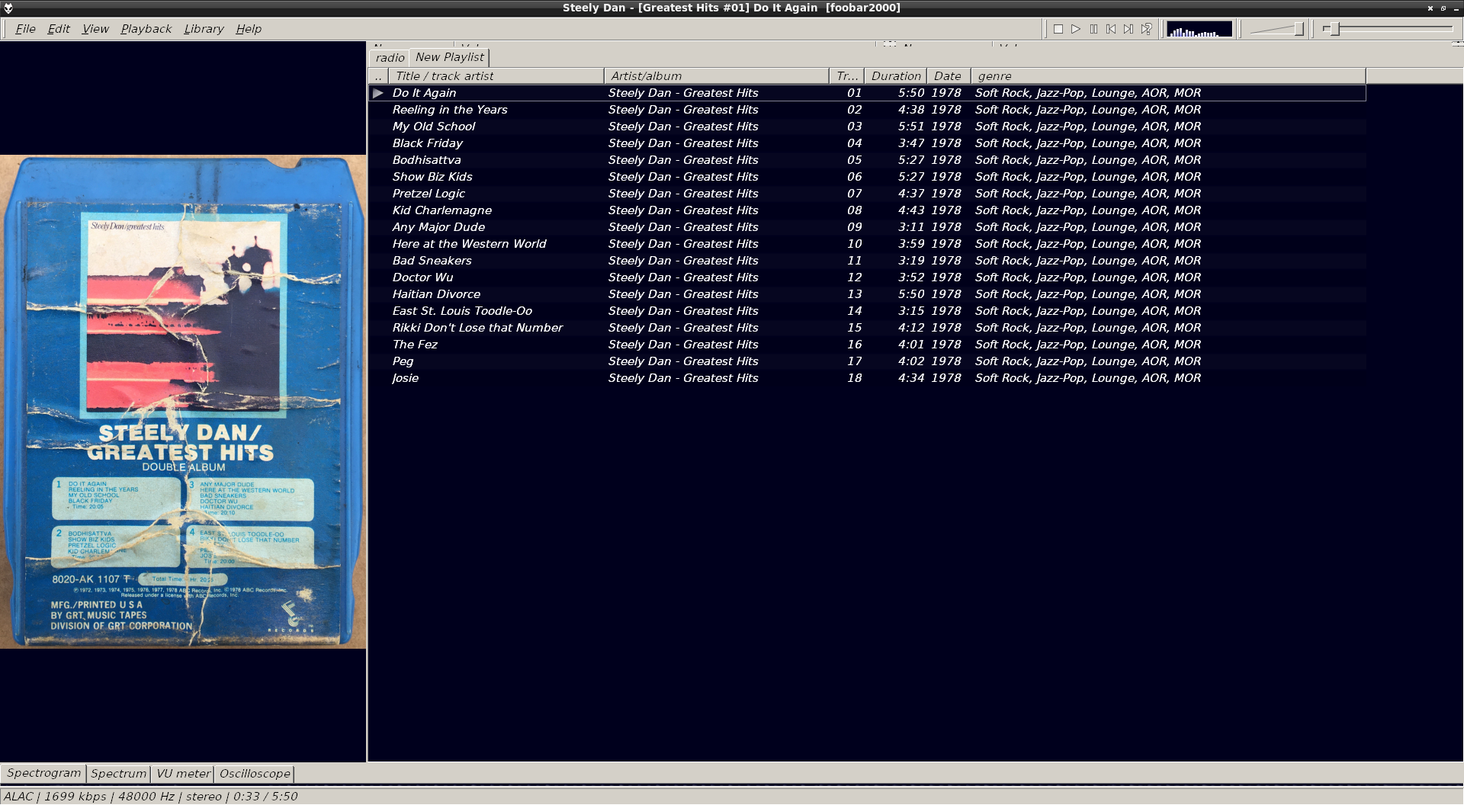Select the track 'Bodhisattva'
This screenshot has height=805, width=1464.
coord(867,160)
